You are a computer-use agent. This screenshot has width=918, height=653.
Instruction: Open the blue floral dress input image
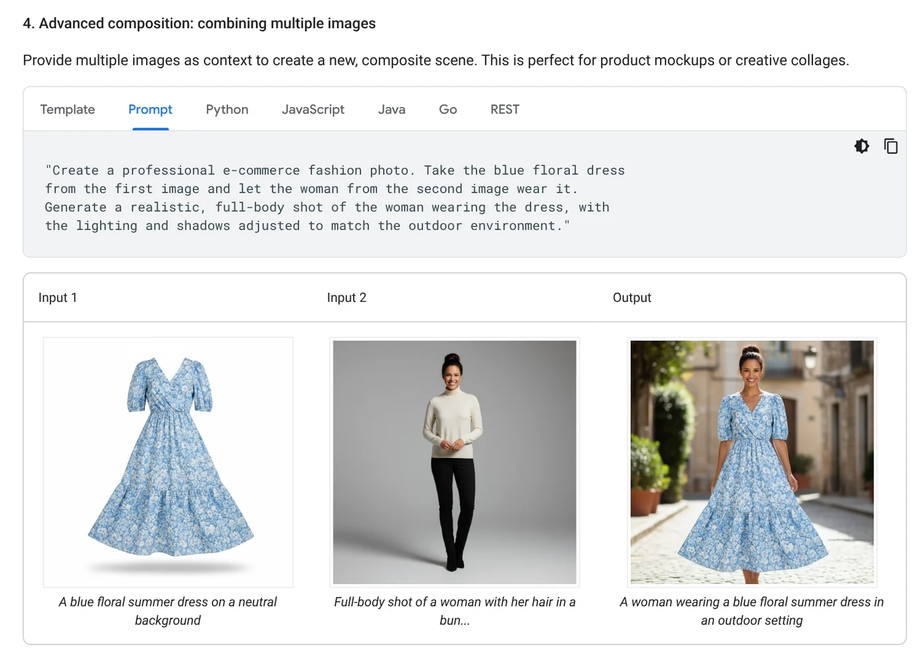point(169,462)
